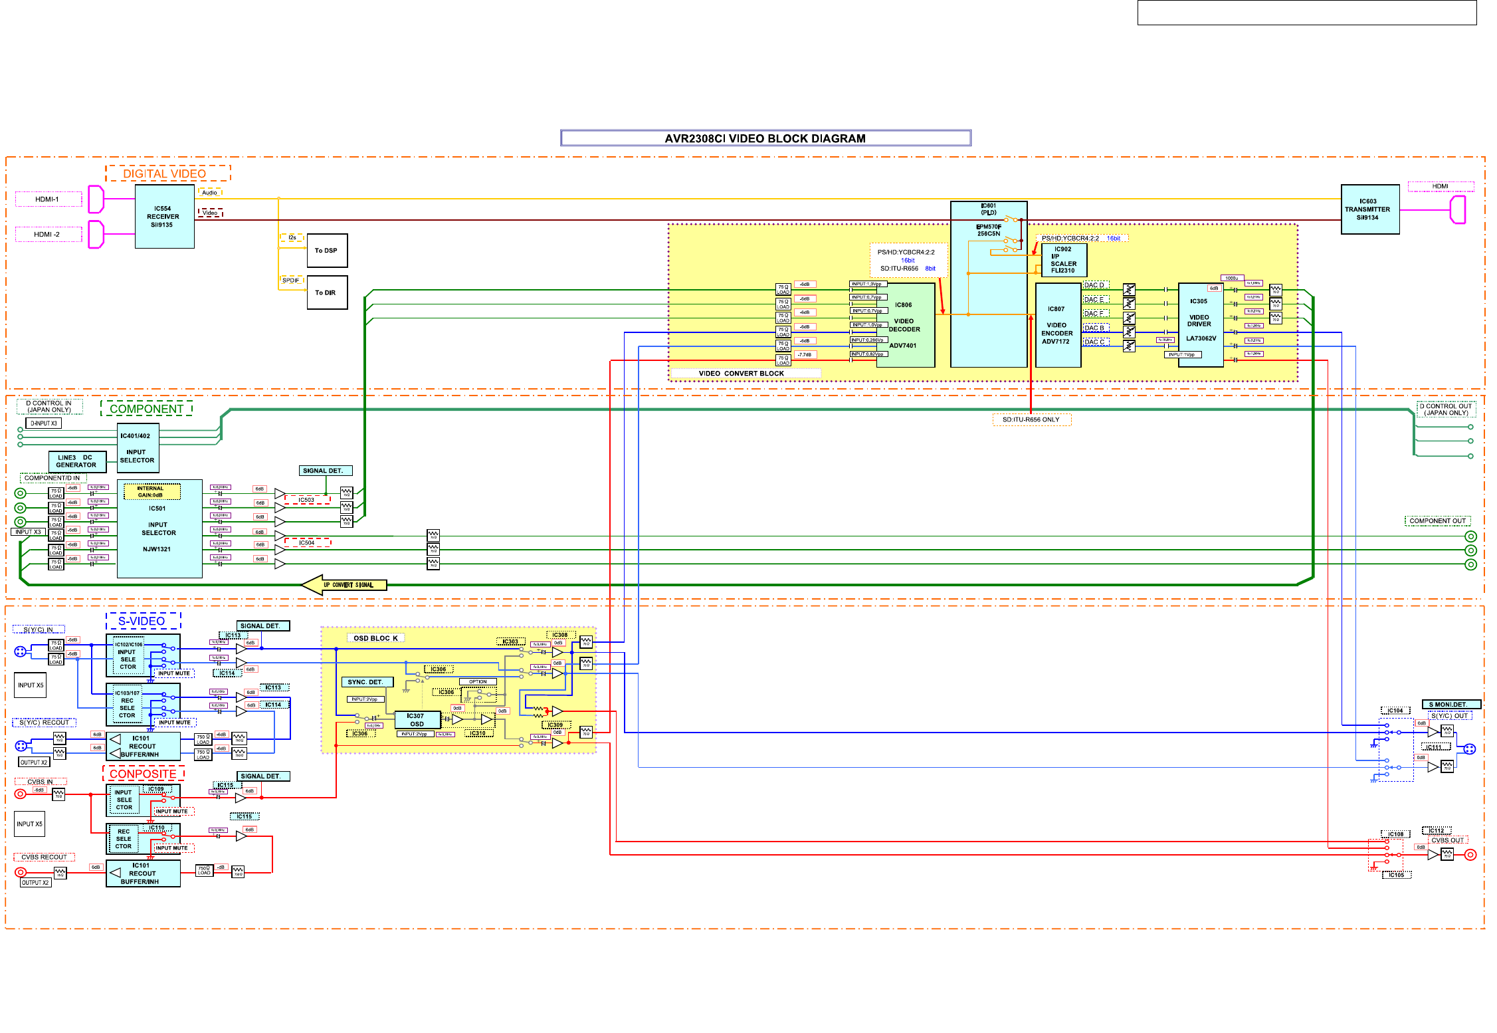The height and width of the screenshot is (1033, 1497).
Task: Select the diagram title AVR2308CI VIDEO BLOCK DIAGRAM
Action: pos(765,138)
